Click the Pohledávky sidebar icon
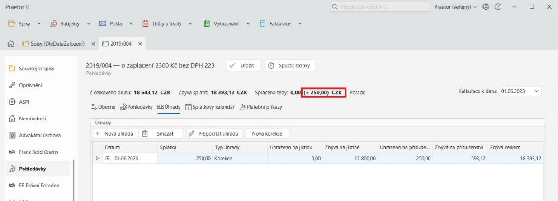This screenshot has width=558, height=201. point(12,169)
